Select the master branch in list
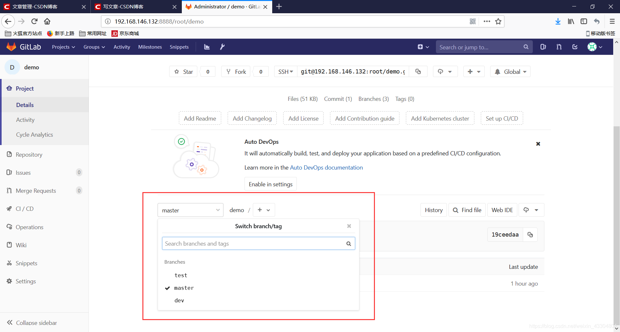Viewport: 620px width, 332px height. 184,288
